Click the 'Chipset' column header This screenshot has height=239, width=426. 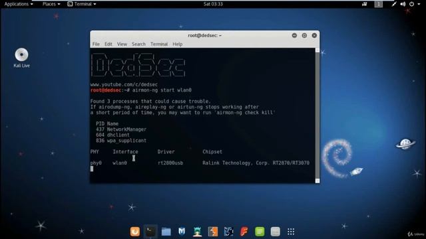pos(212,152)
